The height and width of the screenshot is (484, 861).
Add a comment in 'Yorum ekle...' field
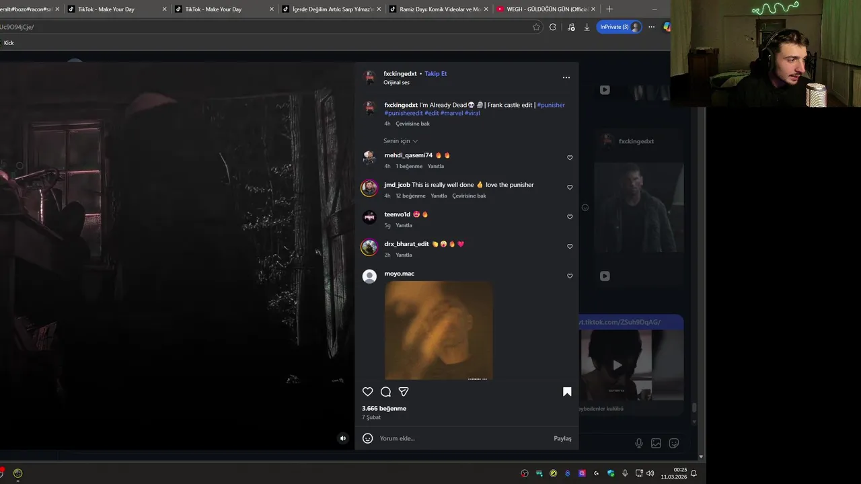pos(464,438)
